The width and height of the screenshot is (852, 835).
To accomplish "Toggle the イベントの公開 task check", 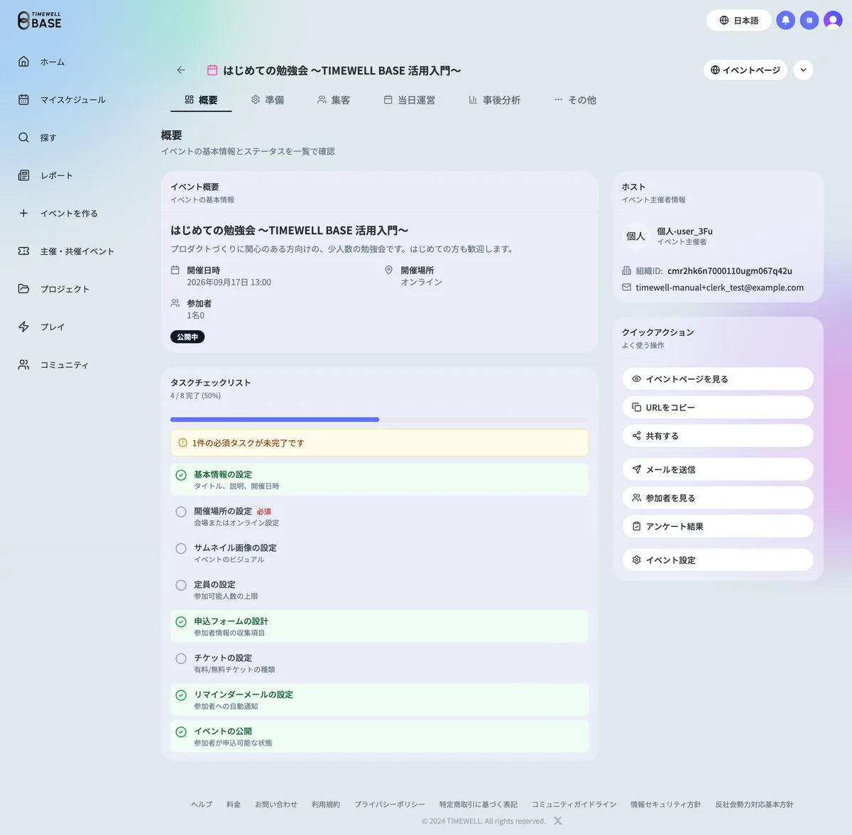I will (x=181, y=732).
